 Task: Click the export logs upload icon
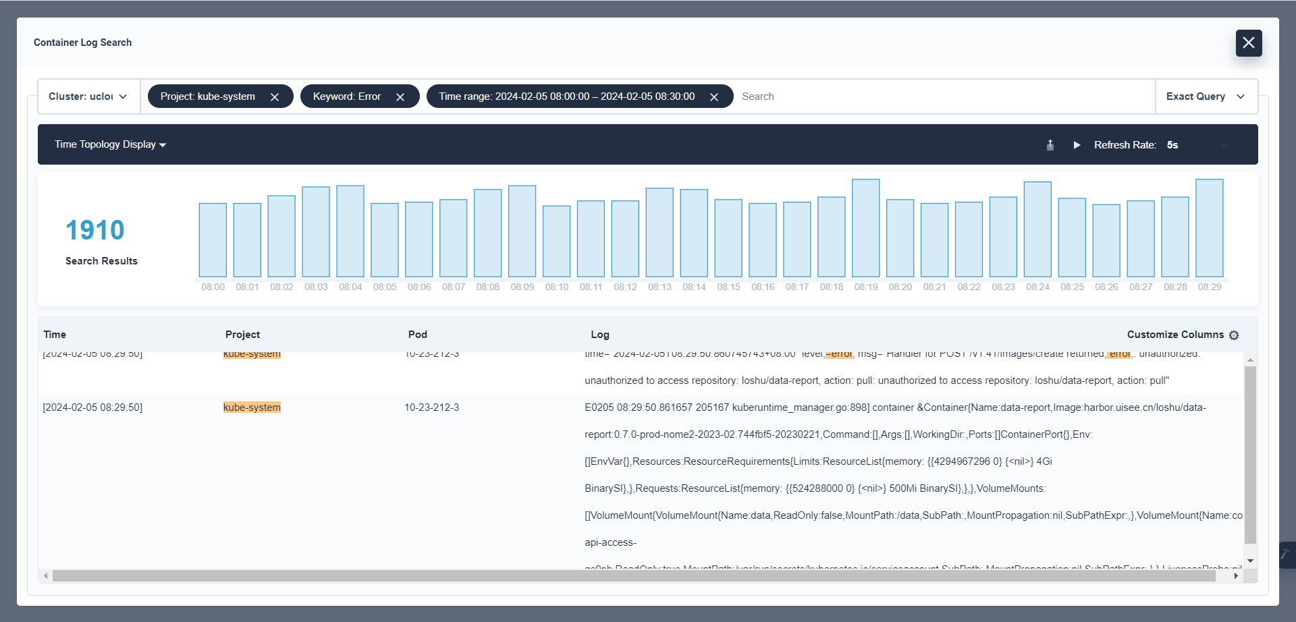[x=1050, y=145]
